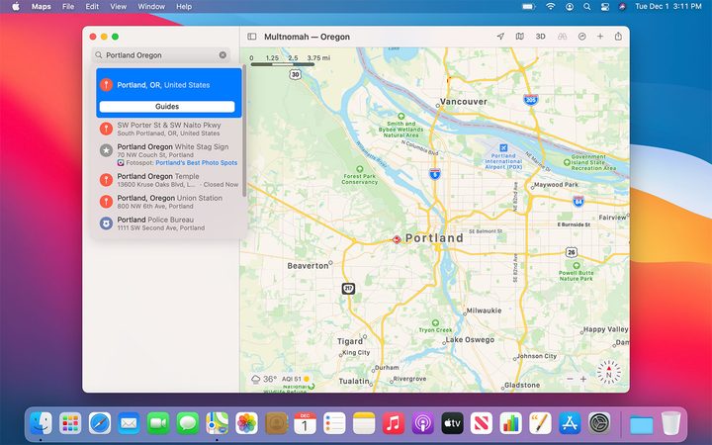Open the Help menu
712x445 pixels.
tap(184, 6)
